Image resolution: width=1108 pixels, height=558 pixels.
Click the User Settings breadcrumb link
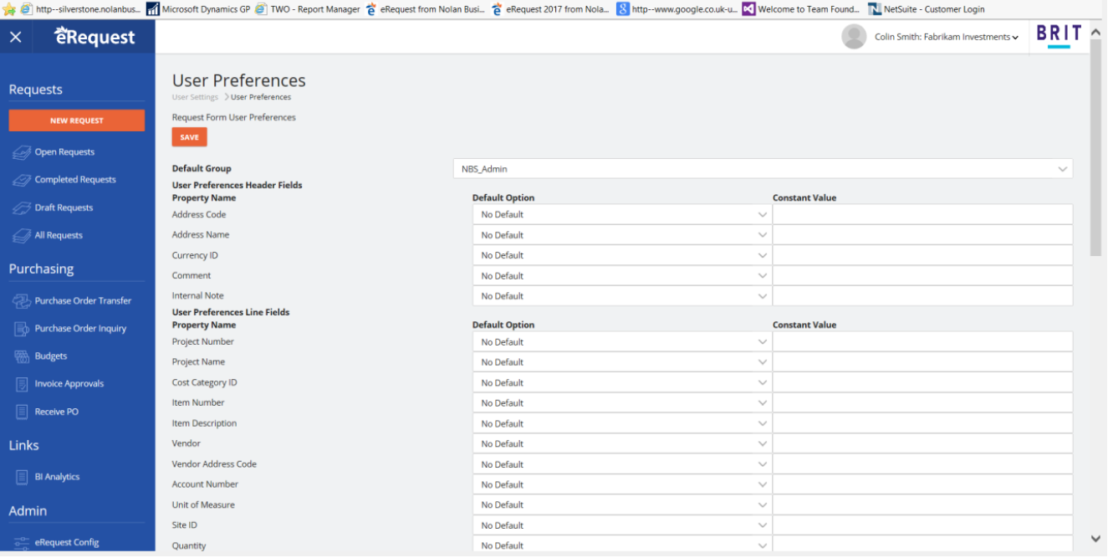[195, 98]
